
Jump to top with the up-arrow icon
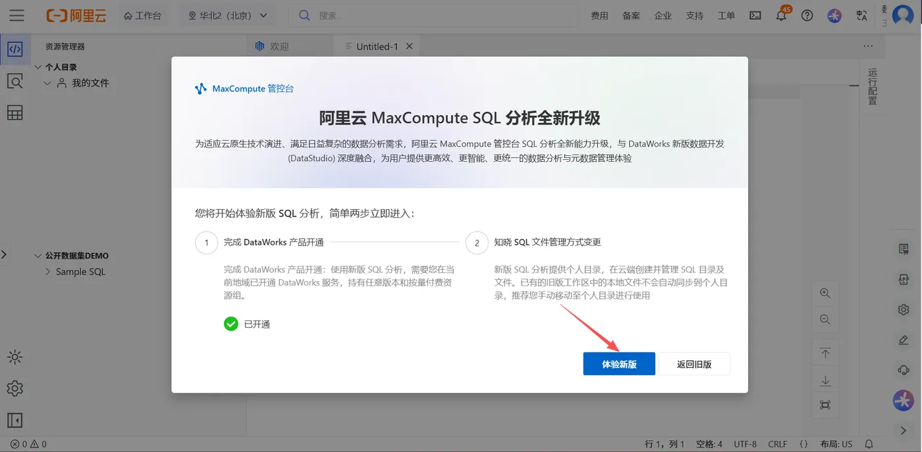(x=825, y=353)
